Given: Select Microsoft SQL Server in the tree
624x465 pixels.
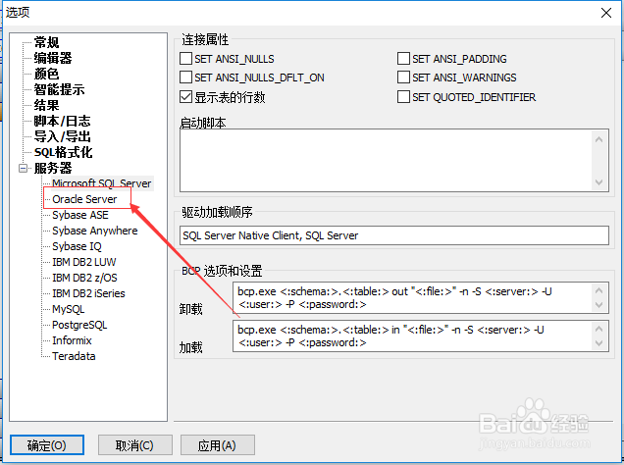Looking at the screenshot, I should click(x=102, y=183).
